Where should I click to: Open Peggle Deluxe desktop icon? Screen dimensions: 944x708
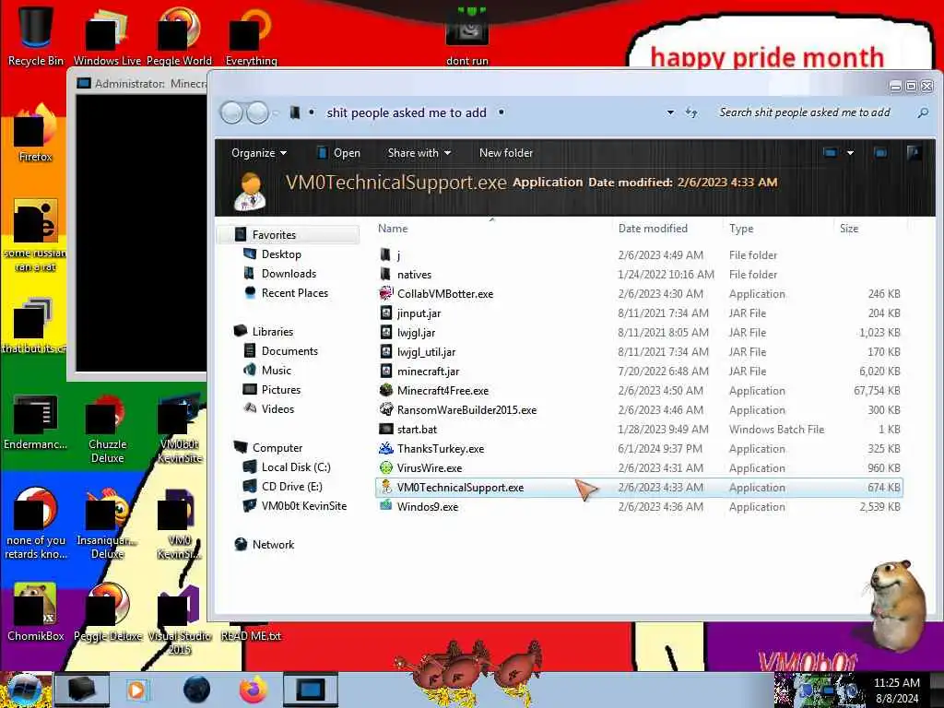(x=107, y=612)
